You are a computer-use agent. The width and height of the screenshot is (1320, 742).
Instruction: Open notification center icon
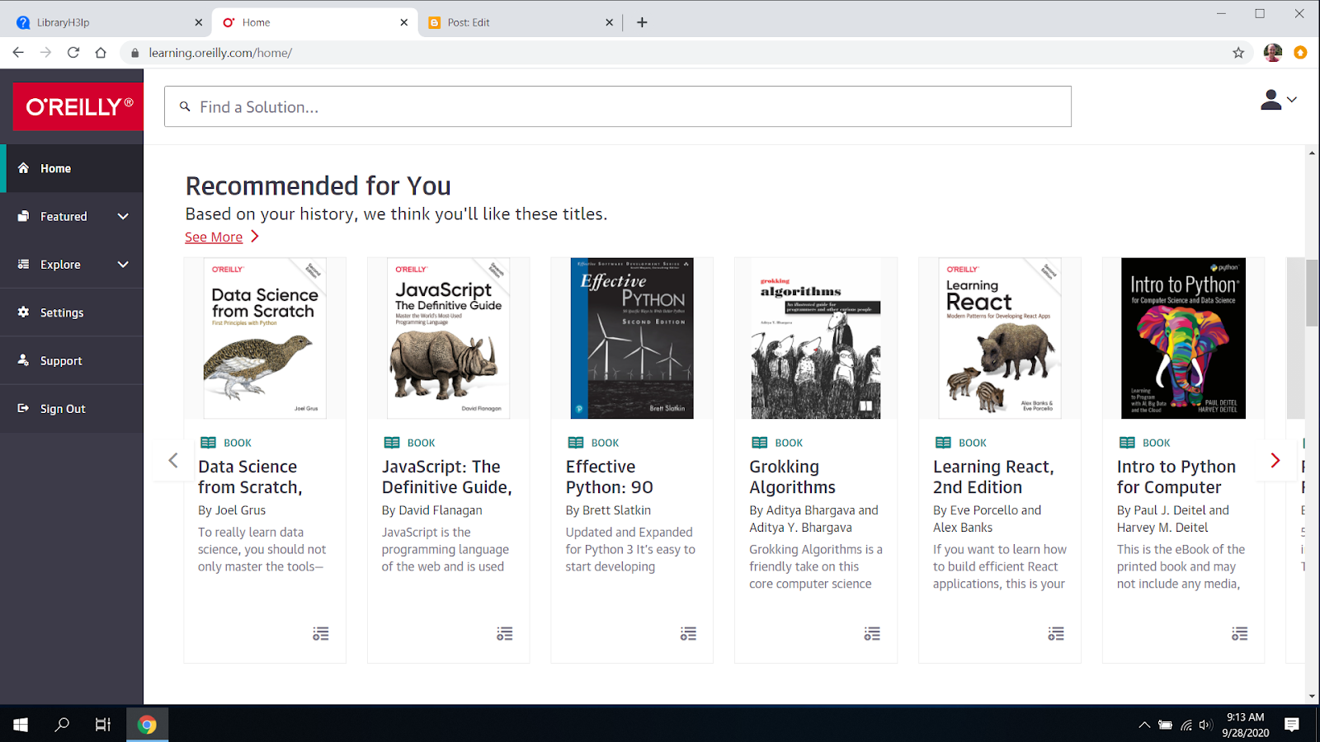click(1292, 725)
